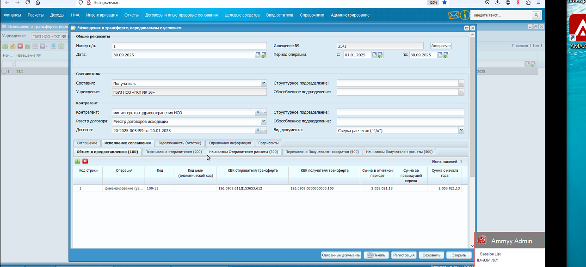Open Договоры и иные правовые основания menu

click(181, 15)
